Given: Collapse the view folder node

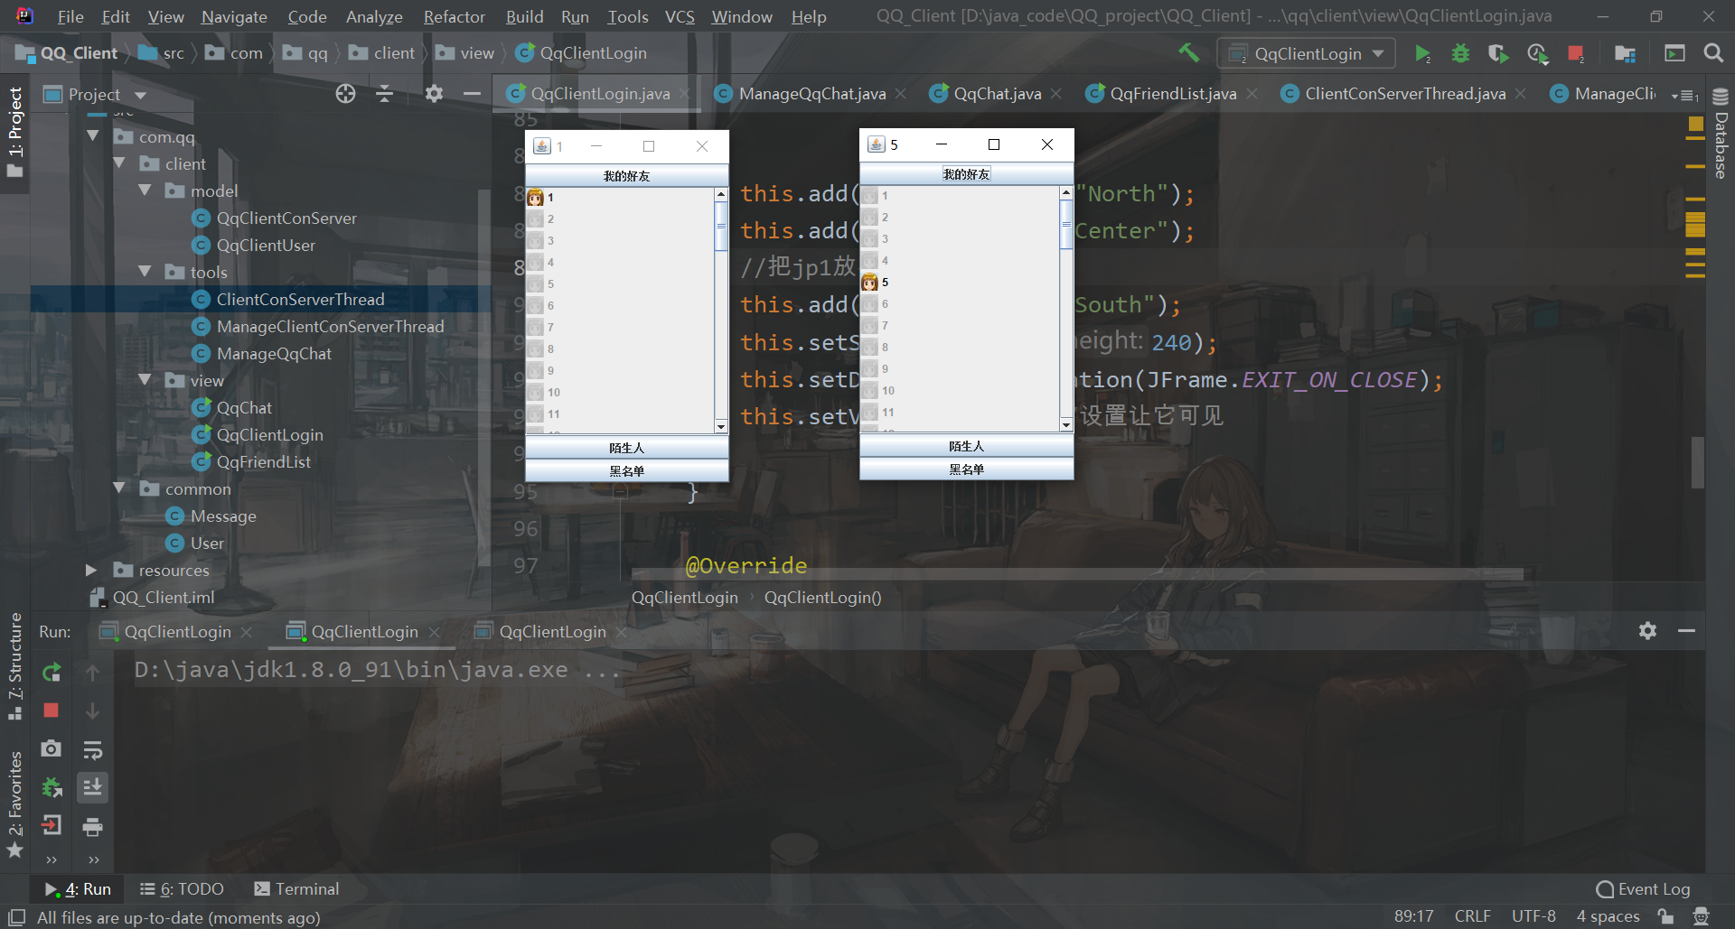Looking at the screenshot, I should tap(145, 380).
